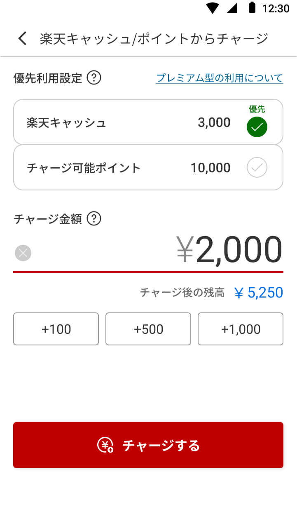Image resolution: width=297 pixels, height=528 pixels.
Task: Tap the Wi-Fi status icon
Action: tap(213, 8)
